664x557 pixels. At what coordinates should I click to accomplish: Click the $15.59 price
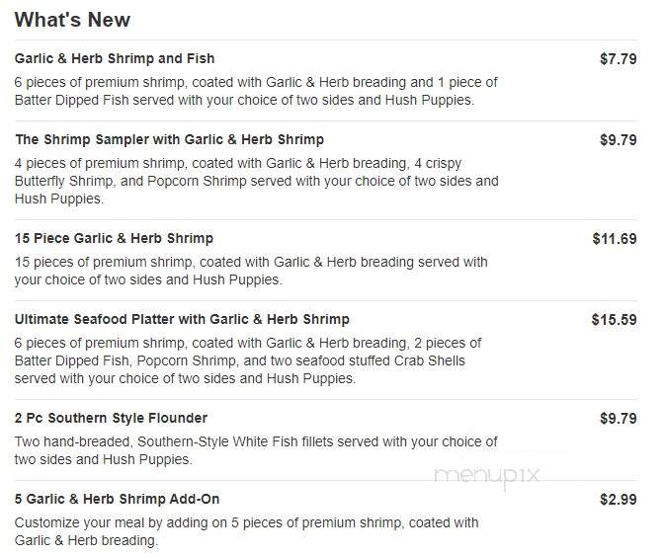pyautogui.click(x=614, y=320)
